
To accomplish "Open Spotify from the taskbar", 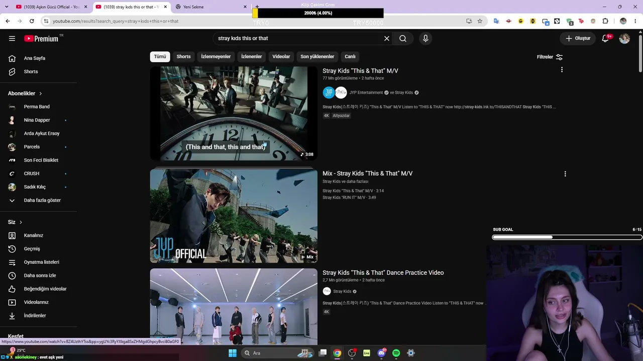I will coord(396,353).
